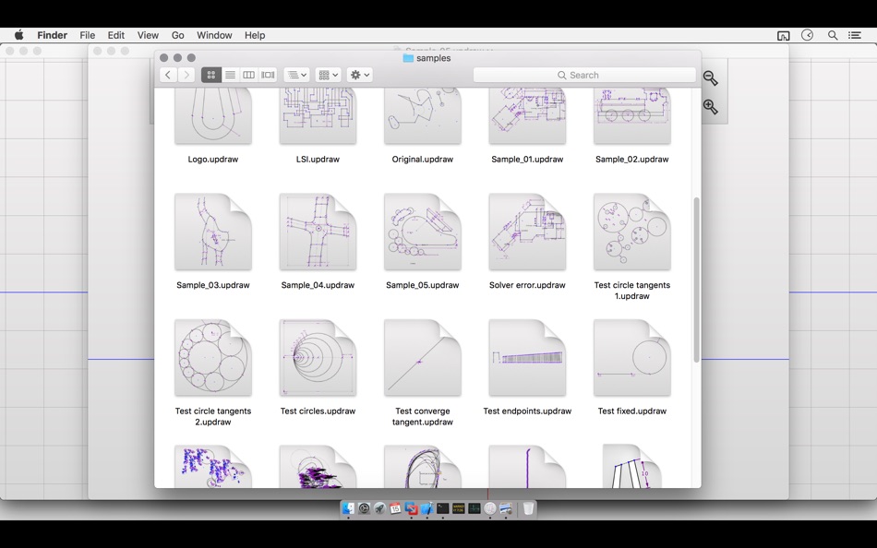Open the Arrange items dropdown
Screen dimensions: 877x548
pos(296,75)
